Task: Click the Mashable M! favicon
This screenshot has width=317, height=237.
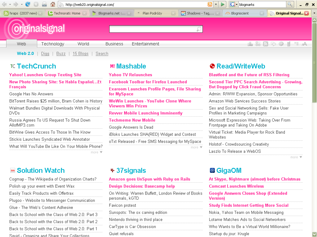Action: pos(112,66)
